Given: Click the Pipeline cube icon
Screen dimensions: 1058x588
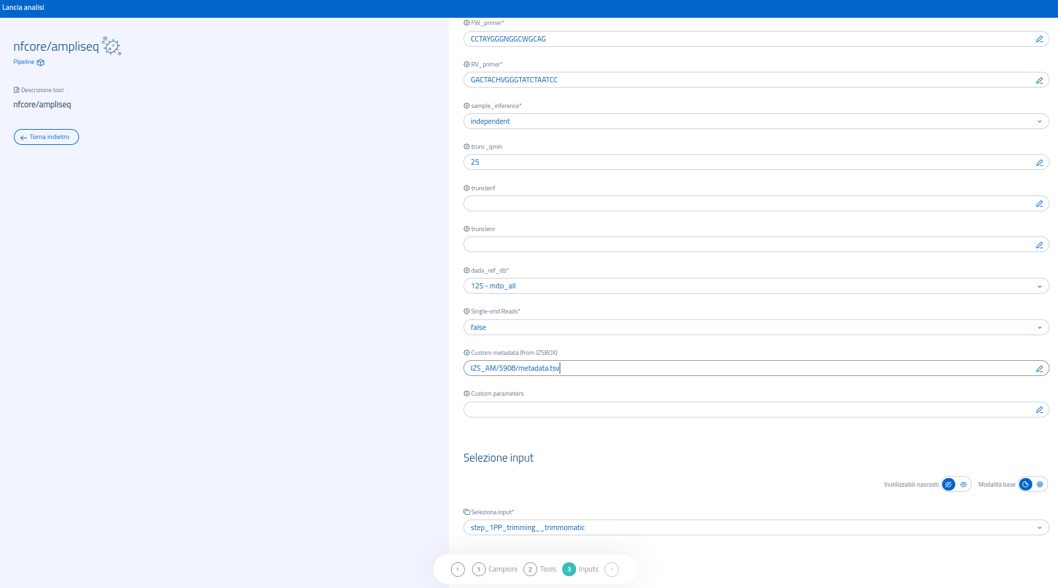Looking at the screenshot, I should [41, 63].
